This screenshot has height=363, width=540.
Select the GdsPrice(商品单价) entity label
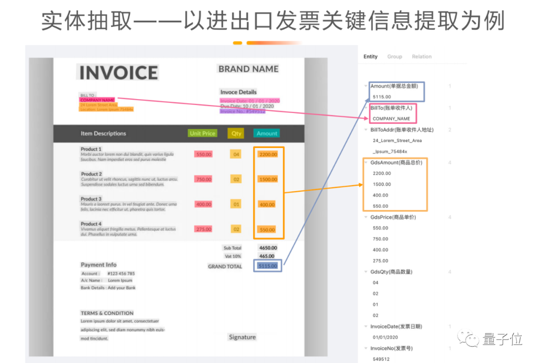[393, 217]
